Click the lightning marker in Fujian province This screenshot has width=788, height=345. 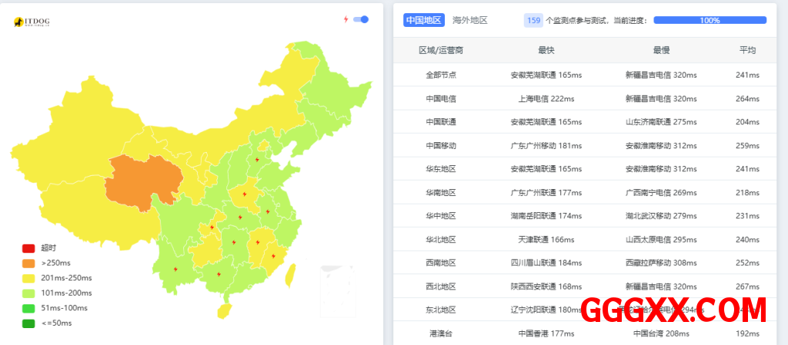tap(274, 256)
